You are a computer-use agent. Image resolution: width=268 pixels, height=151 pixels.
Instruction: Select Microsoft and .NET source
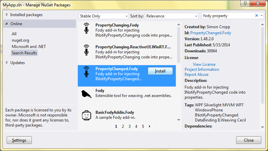29,47
